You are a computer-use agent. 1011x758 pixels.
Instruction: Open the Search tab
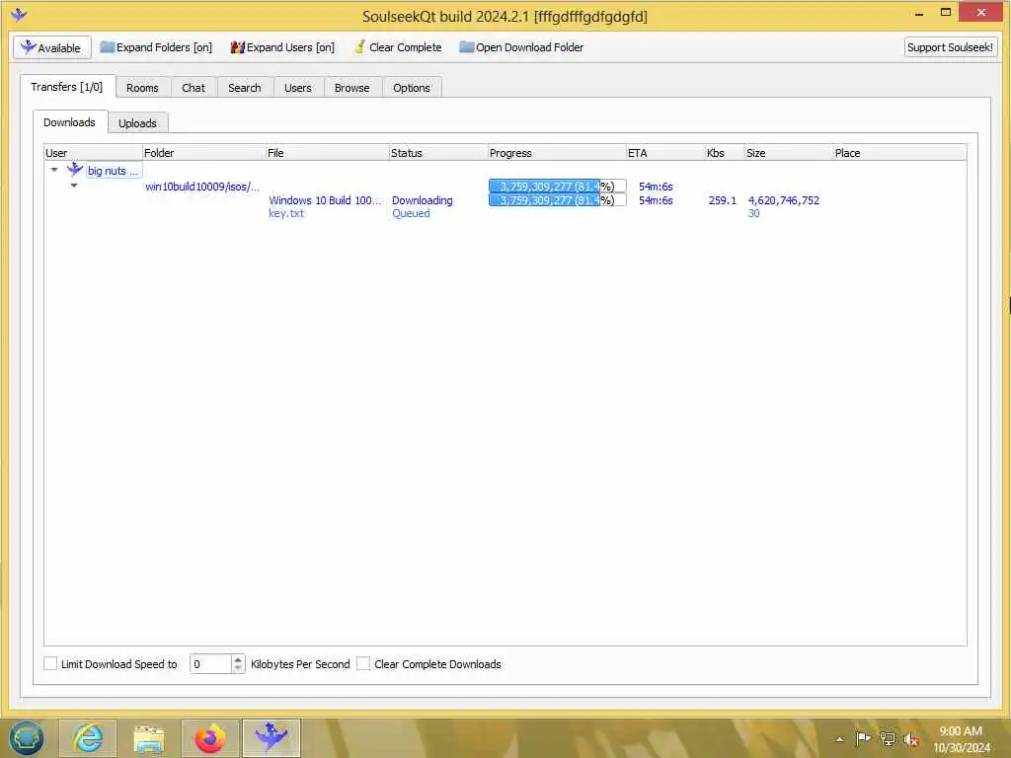[245, 88]
